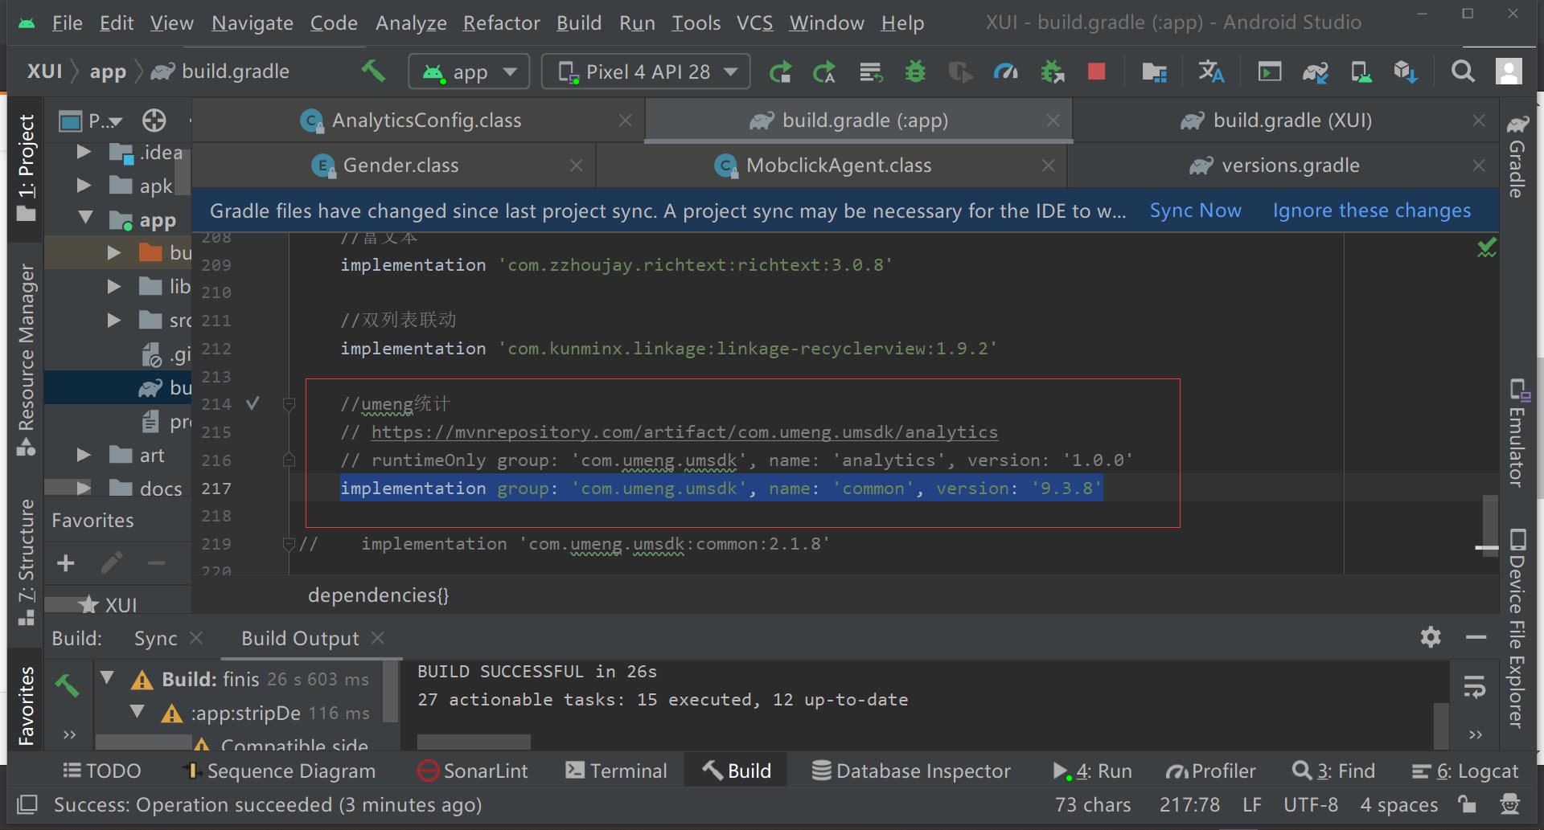1544x830 pixels.
Task: Click the IDE inspector face icon in status bar
Action: tap(1509, 804)
